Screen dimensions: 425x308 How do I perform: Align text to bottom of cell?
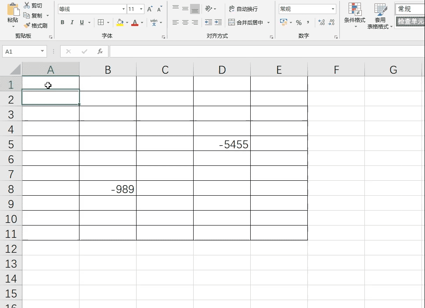195,9
